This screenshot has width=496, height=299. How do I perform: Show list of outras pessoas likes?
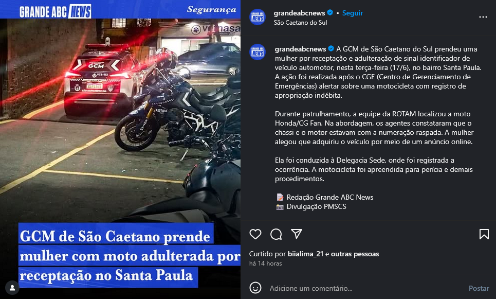(355, 254)
